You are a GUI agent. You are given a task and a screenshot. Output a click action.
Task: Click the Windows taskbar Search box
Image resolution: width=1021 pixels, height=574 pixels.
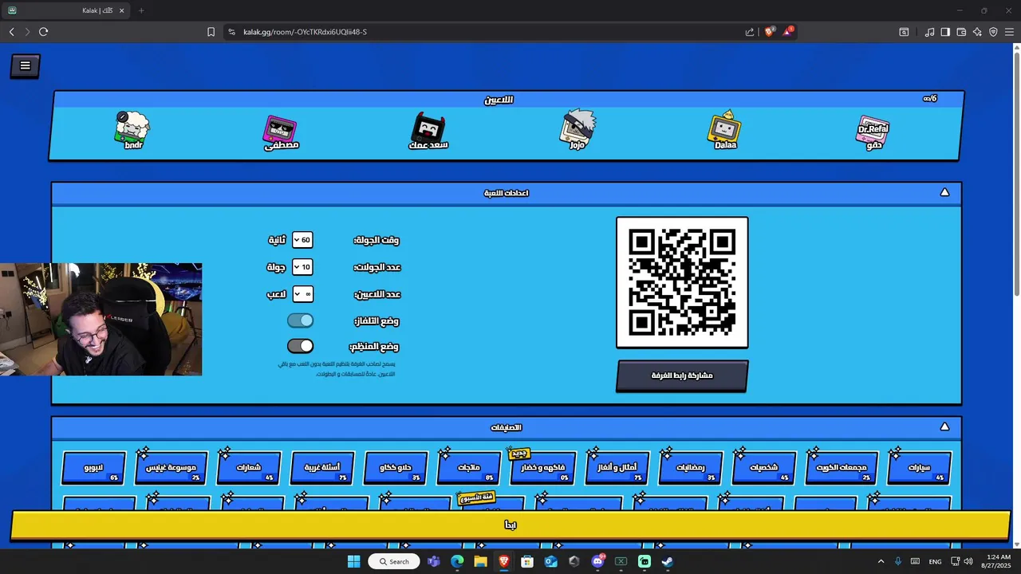coord(394,561)
